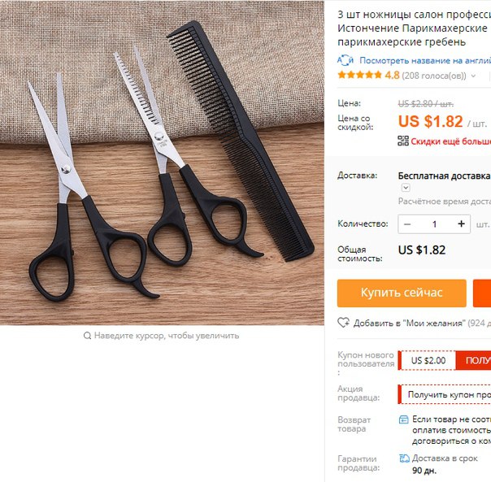
Task: Decrease quantity with the minus button
Action: pyautogui.click(x=407, y=224)
